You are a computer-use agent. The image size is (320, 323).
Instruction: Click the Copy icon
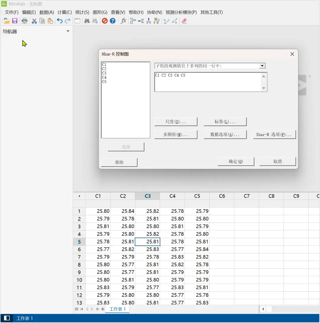coord(42,21)
